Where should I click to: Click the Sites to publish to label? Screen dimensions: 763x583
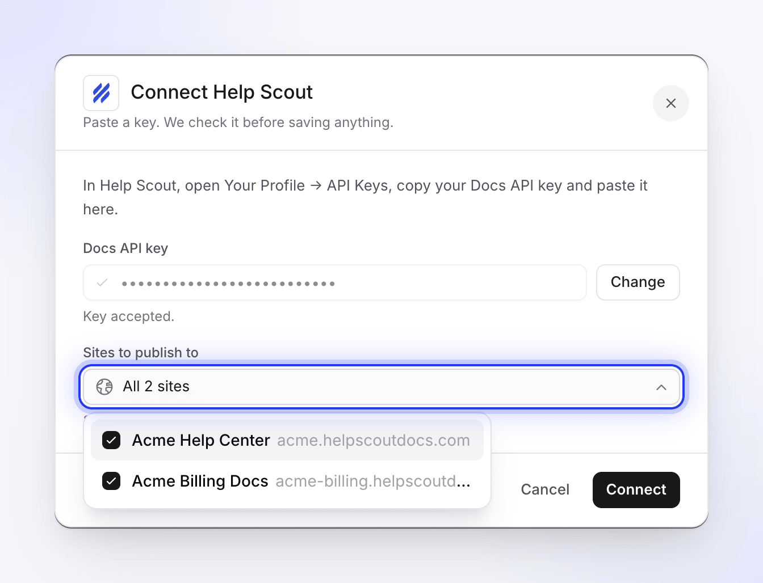pos(141,353)
